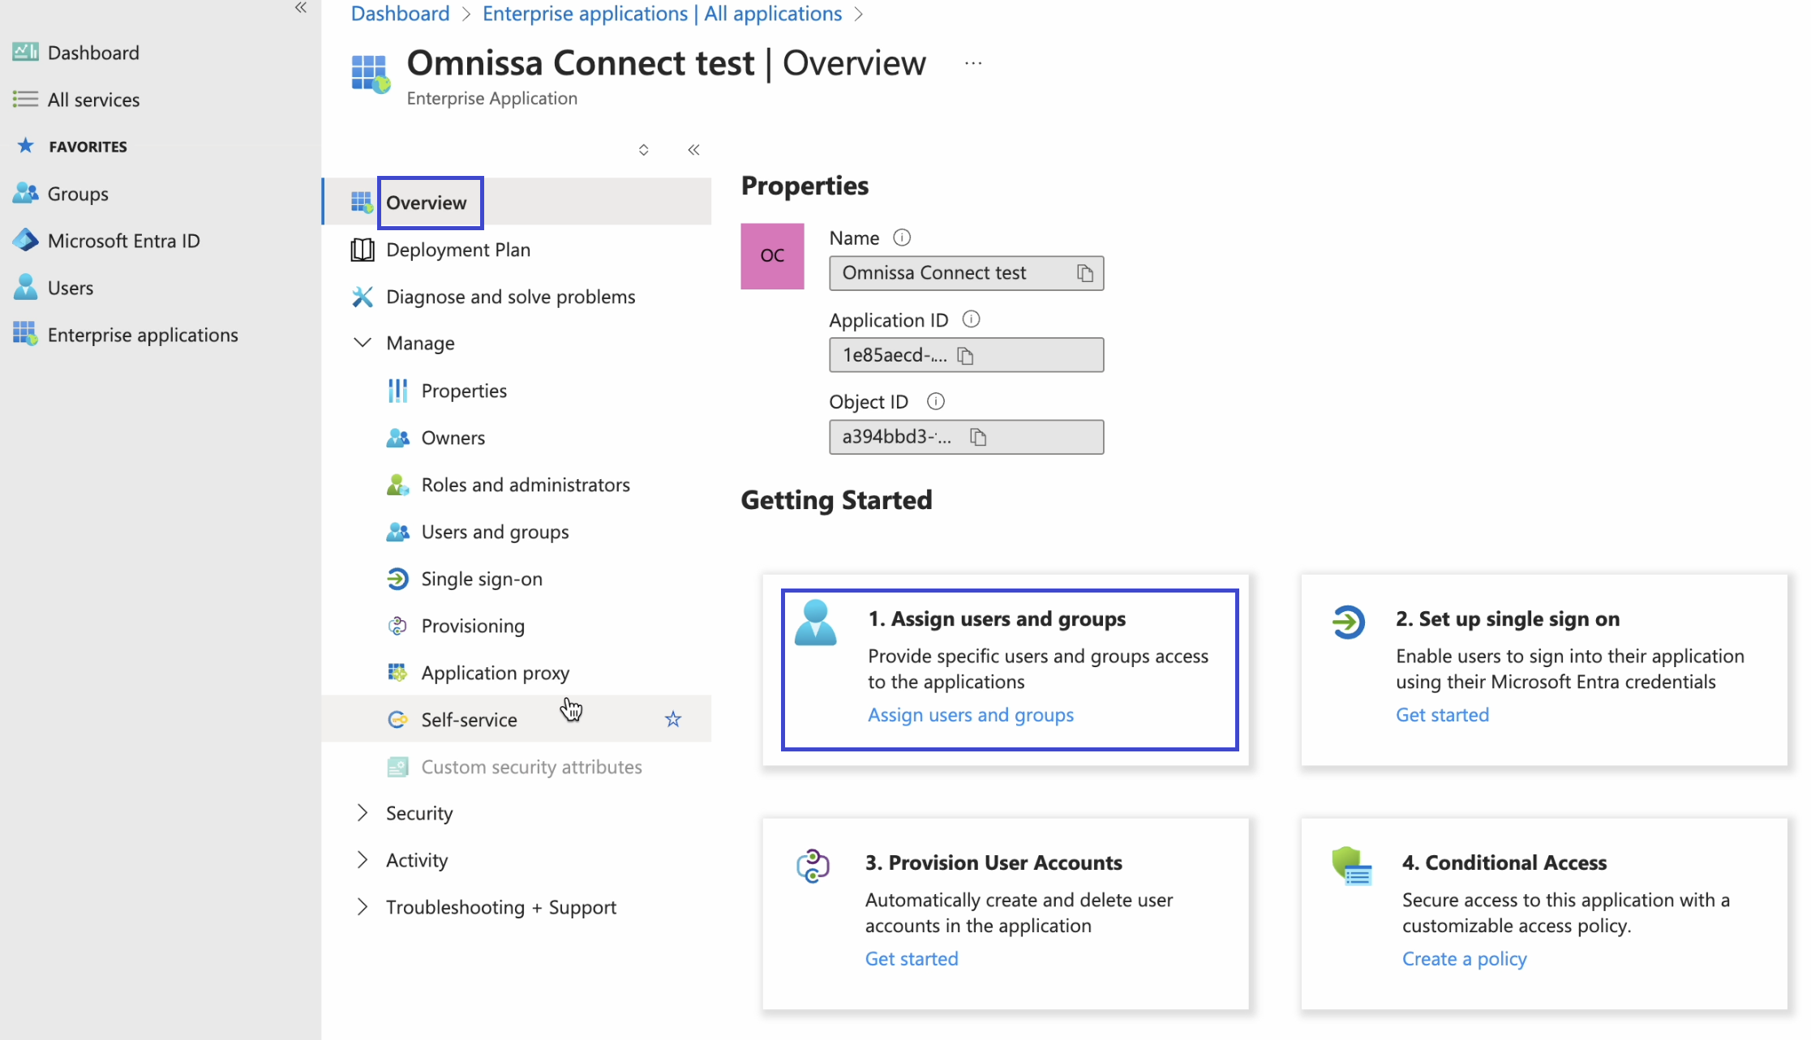Collapse the application resource menu
The image size is (1811, 1040).
click(693, 150)
